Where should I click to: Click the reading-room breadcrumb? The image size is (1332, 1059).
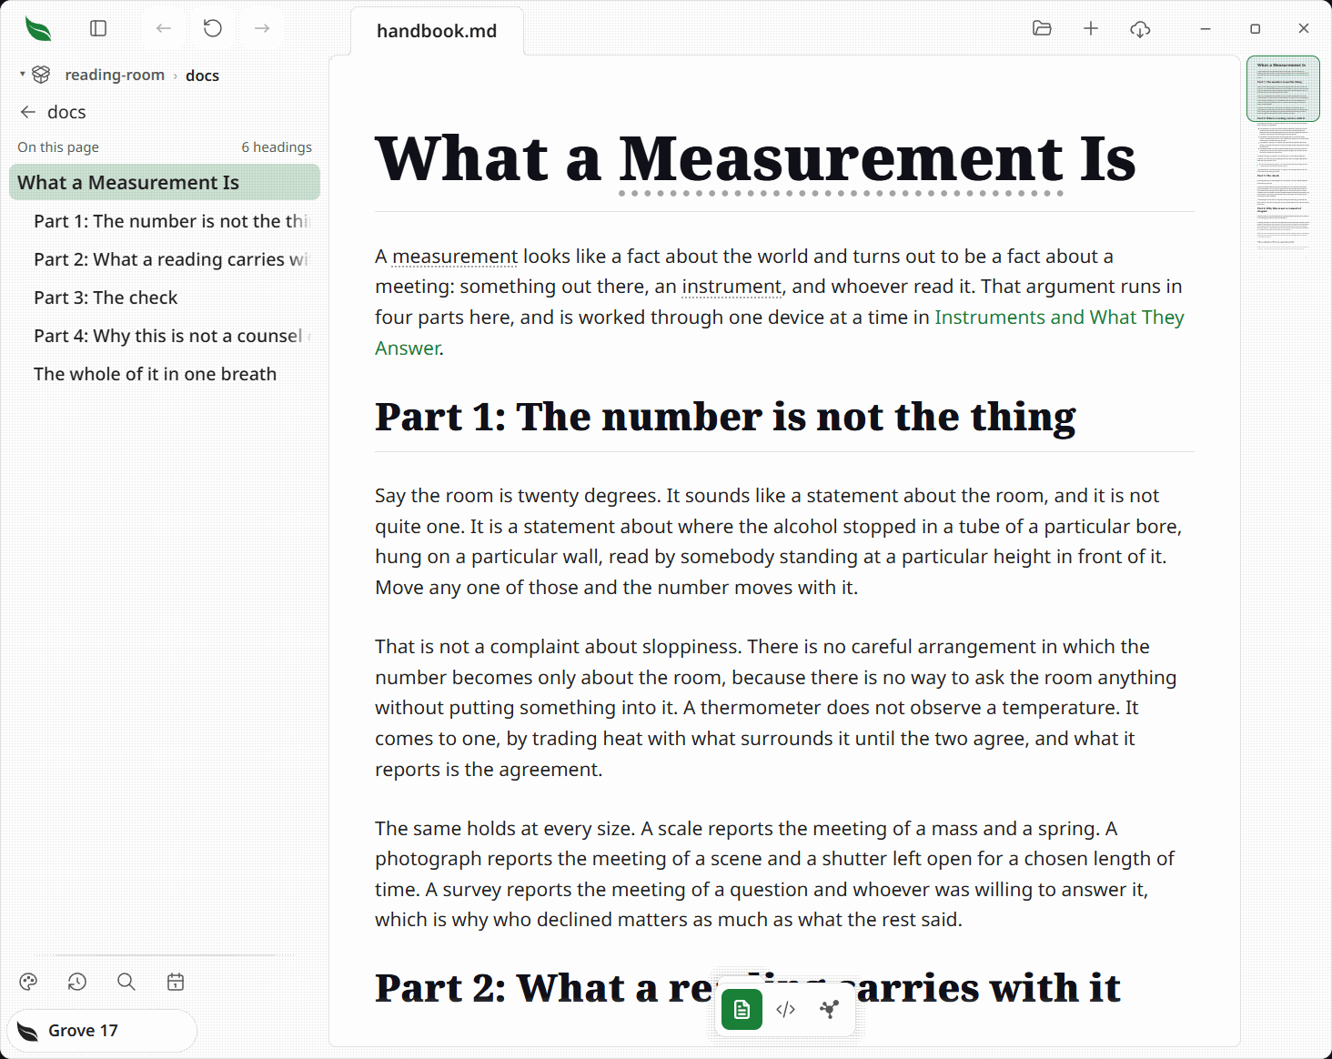(115, 75)
